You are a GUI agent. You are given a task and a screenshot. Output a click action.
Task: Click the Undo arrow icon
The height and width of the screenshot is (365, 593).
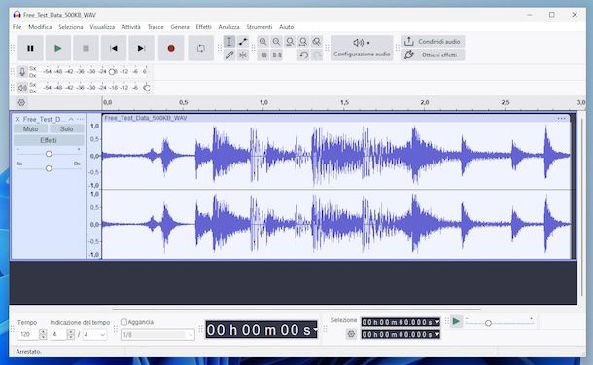coord(303,55)
